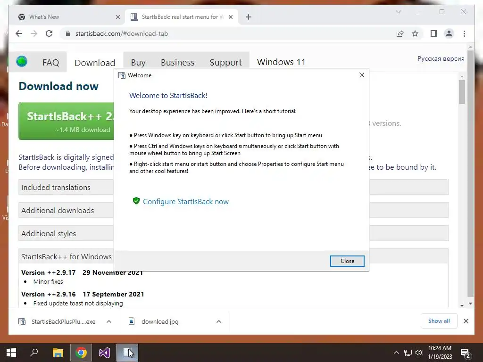
Task: Expand options for StartIsBackPlusPlu exe download
Action: [x=109, y=321]
